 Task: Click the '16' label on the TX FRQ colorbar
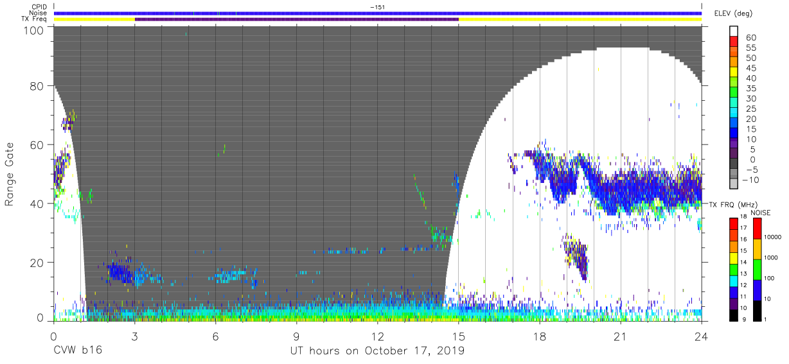tap(743, 239)
